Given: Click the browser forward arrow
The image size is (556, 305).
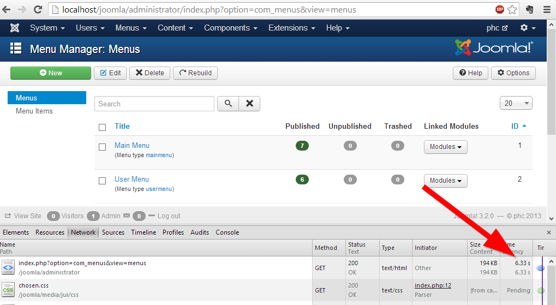Looking at the screenshot, I should [22, 10].
